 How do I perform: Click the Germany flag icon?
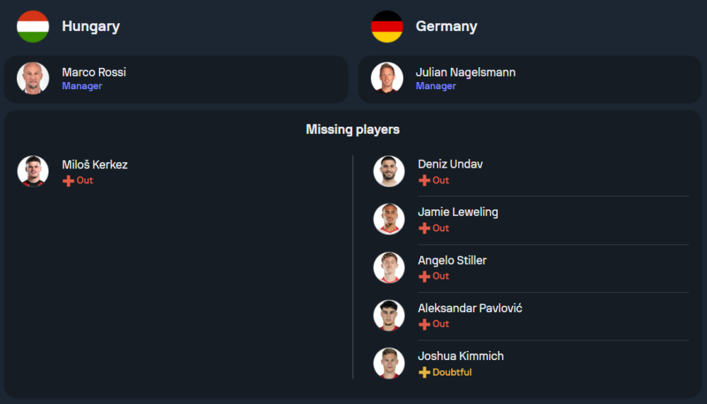387,26
